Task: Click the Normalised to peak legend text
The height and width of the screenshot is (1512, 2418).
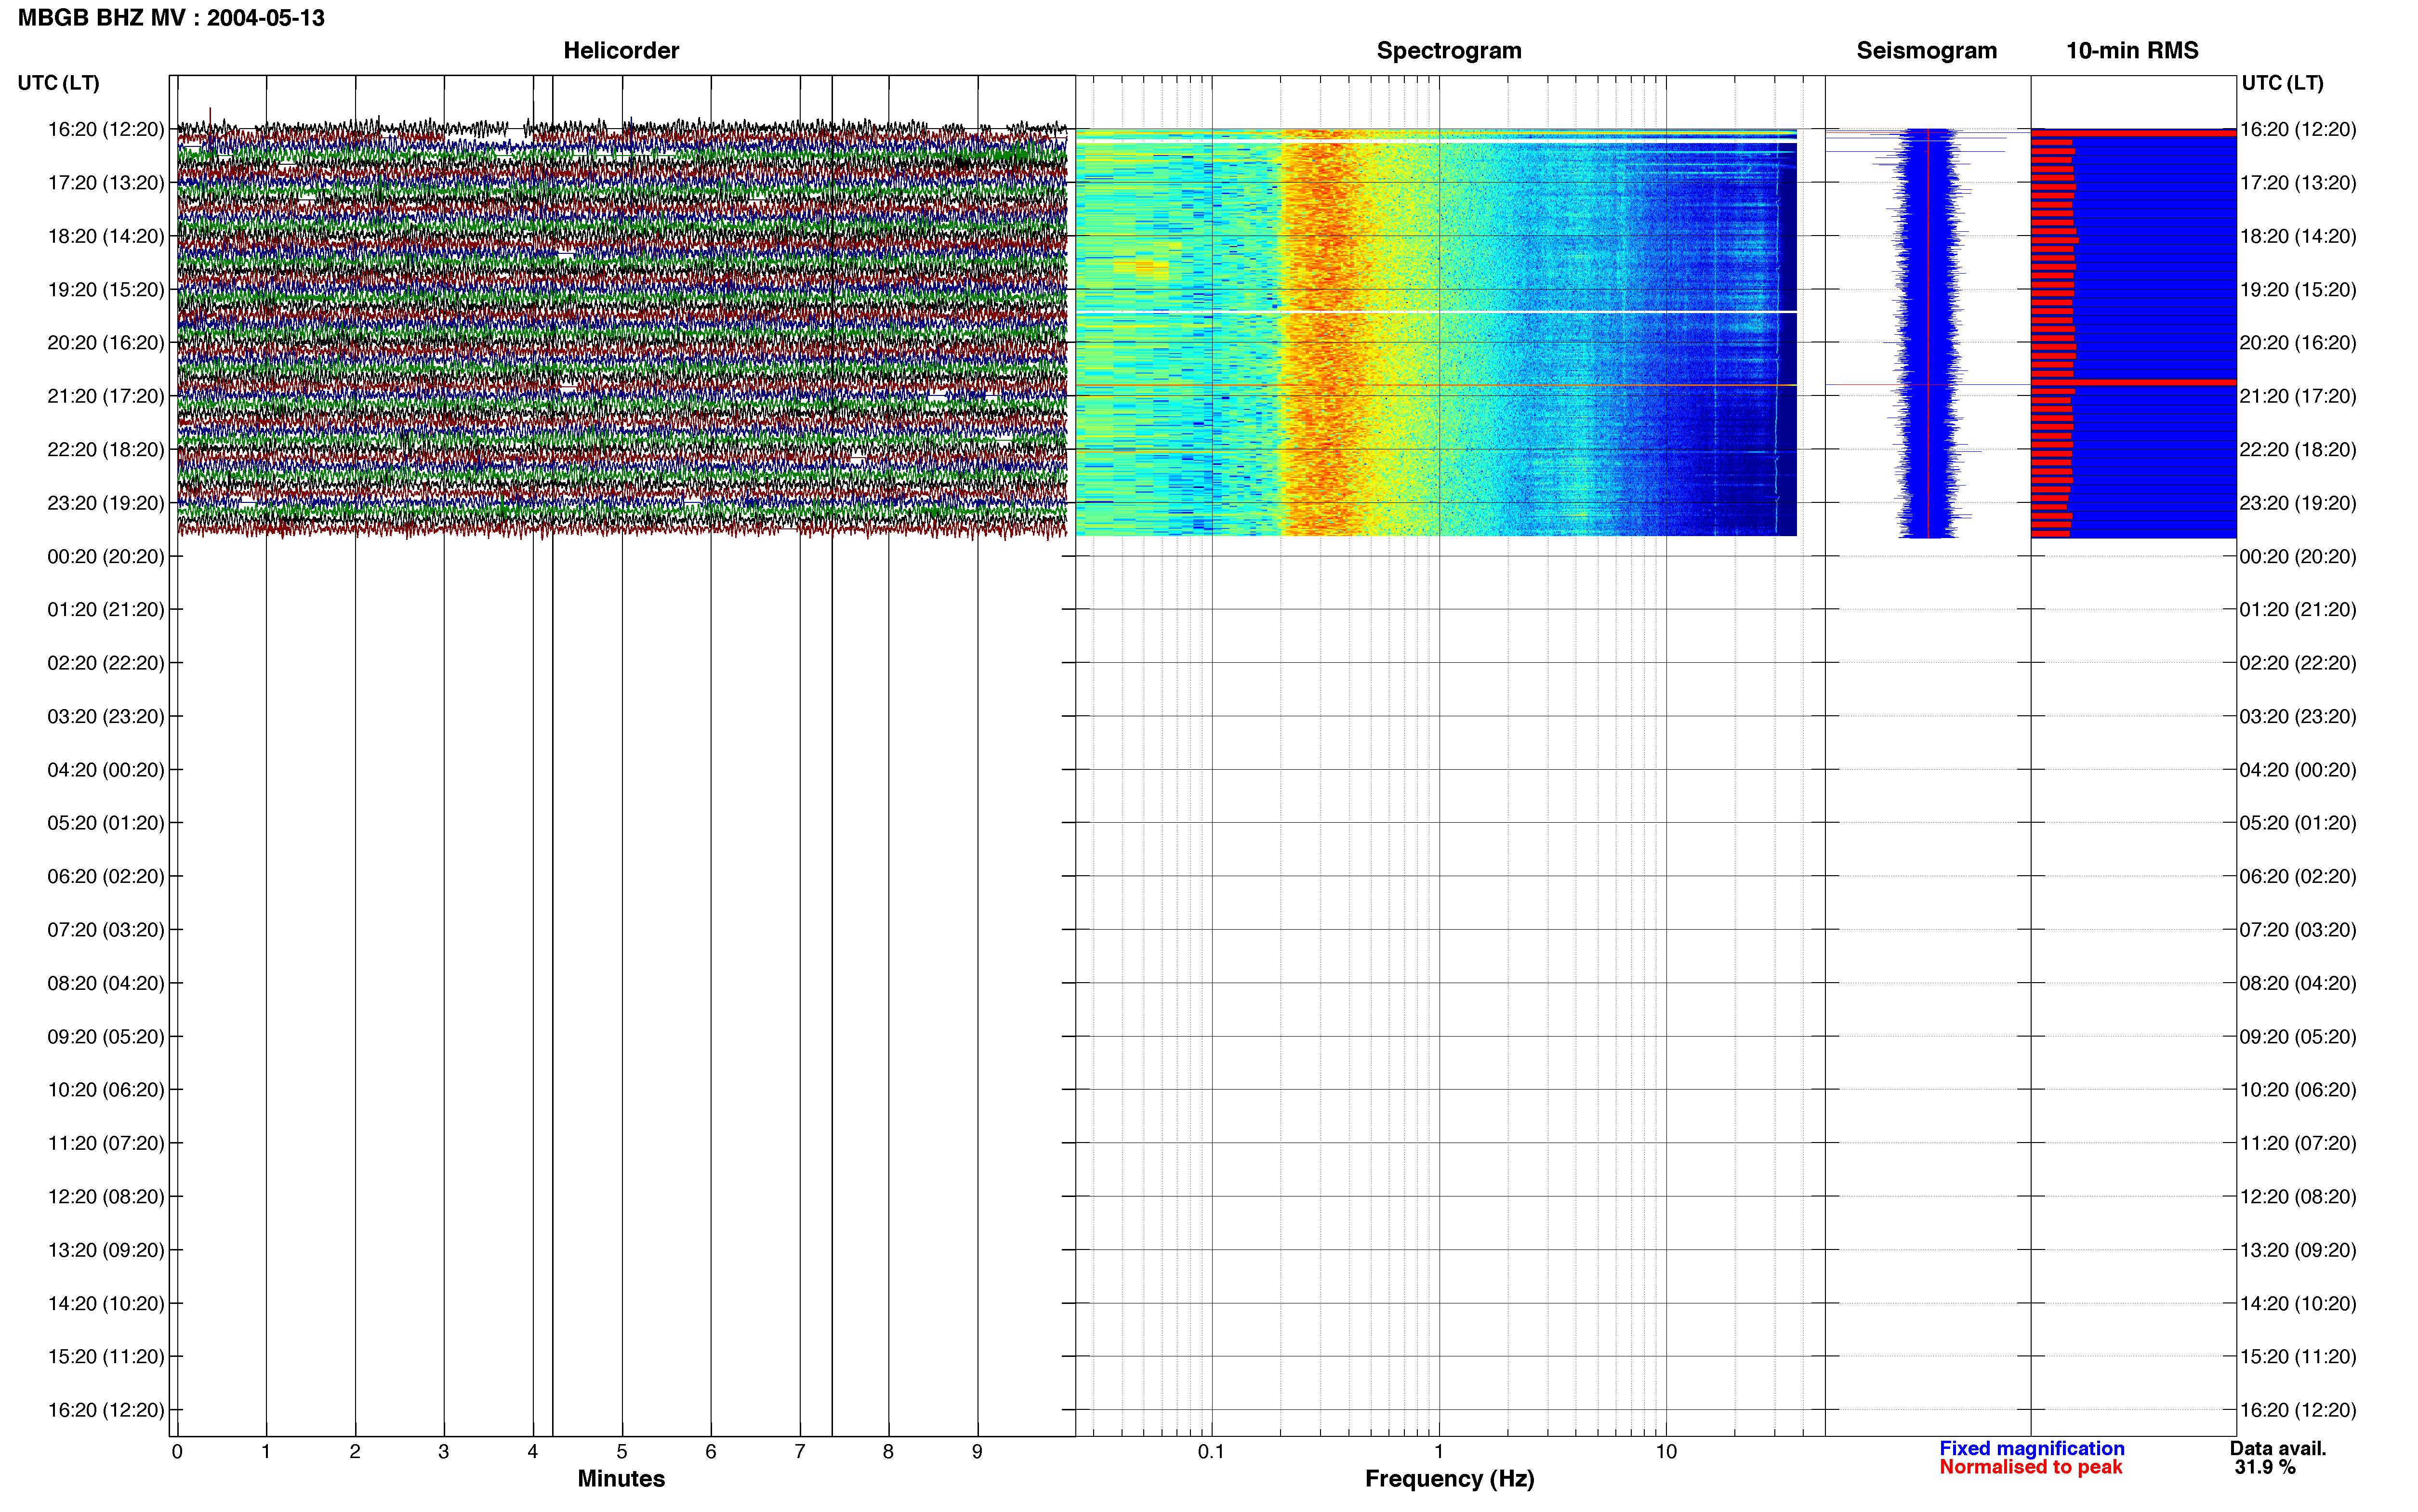Action: (x=2030, y=1467)
